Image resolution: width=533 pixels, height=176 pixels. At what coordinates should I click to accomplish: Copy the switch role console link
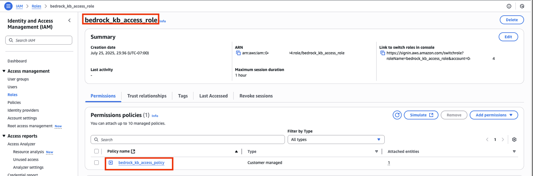click(x=383, y=53)
